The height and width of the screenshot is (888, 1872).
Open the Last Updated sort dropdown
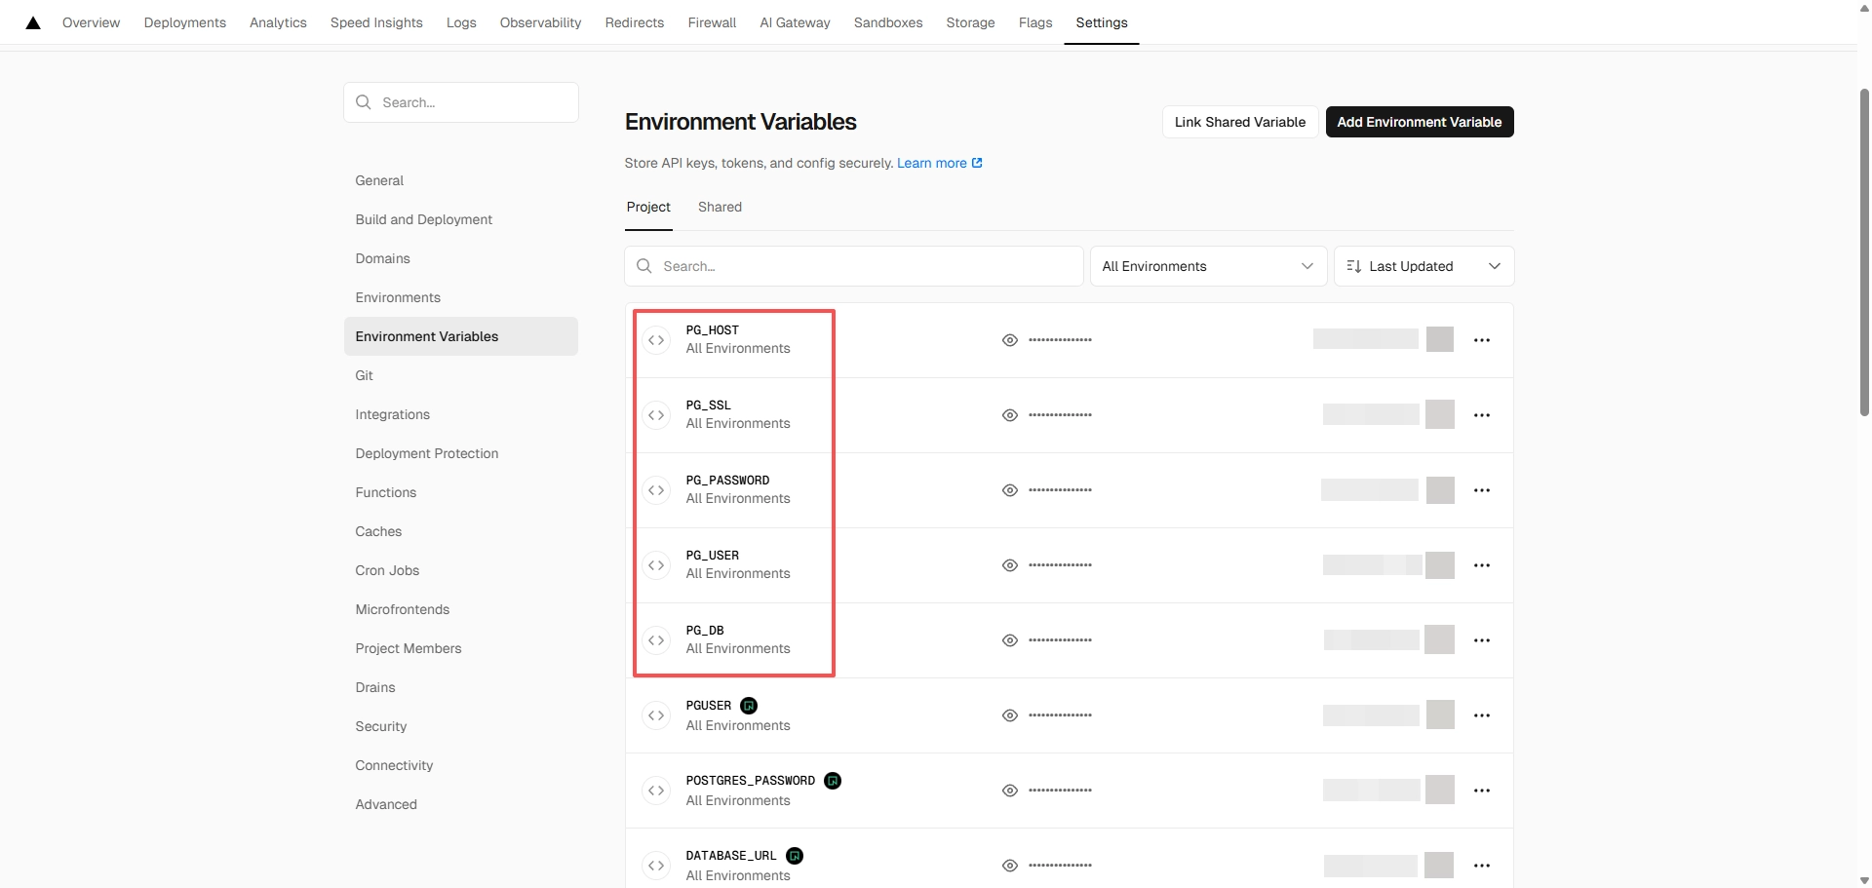1423,266
